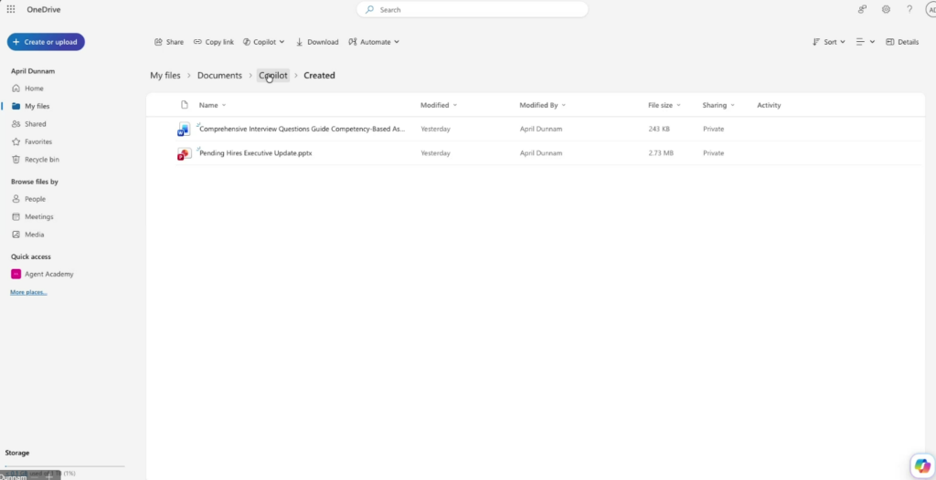Viewport: 936px width, 480px height.
Task: Open the Copilot icon in bottom corner
Action: point(921,465)
